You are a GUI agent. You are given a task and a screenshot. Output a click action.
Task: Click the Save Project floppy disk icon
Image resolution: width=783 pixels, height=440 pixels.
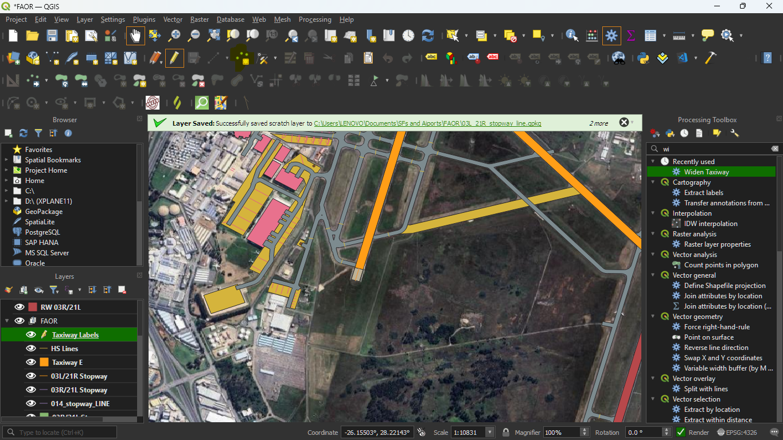click(52, 36)
